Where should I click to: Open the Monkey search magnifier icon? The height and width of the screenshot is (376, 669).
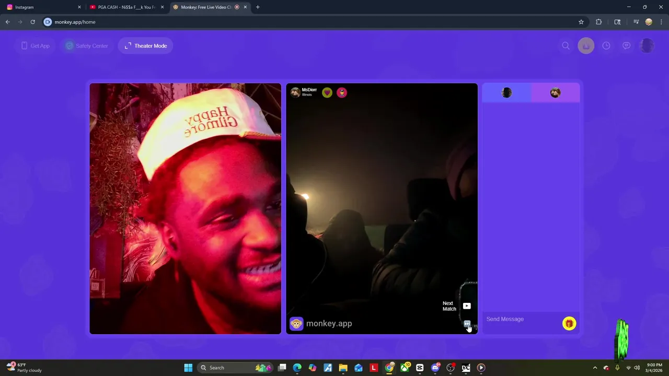point(566,46)
